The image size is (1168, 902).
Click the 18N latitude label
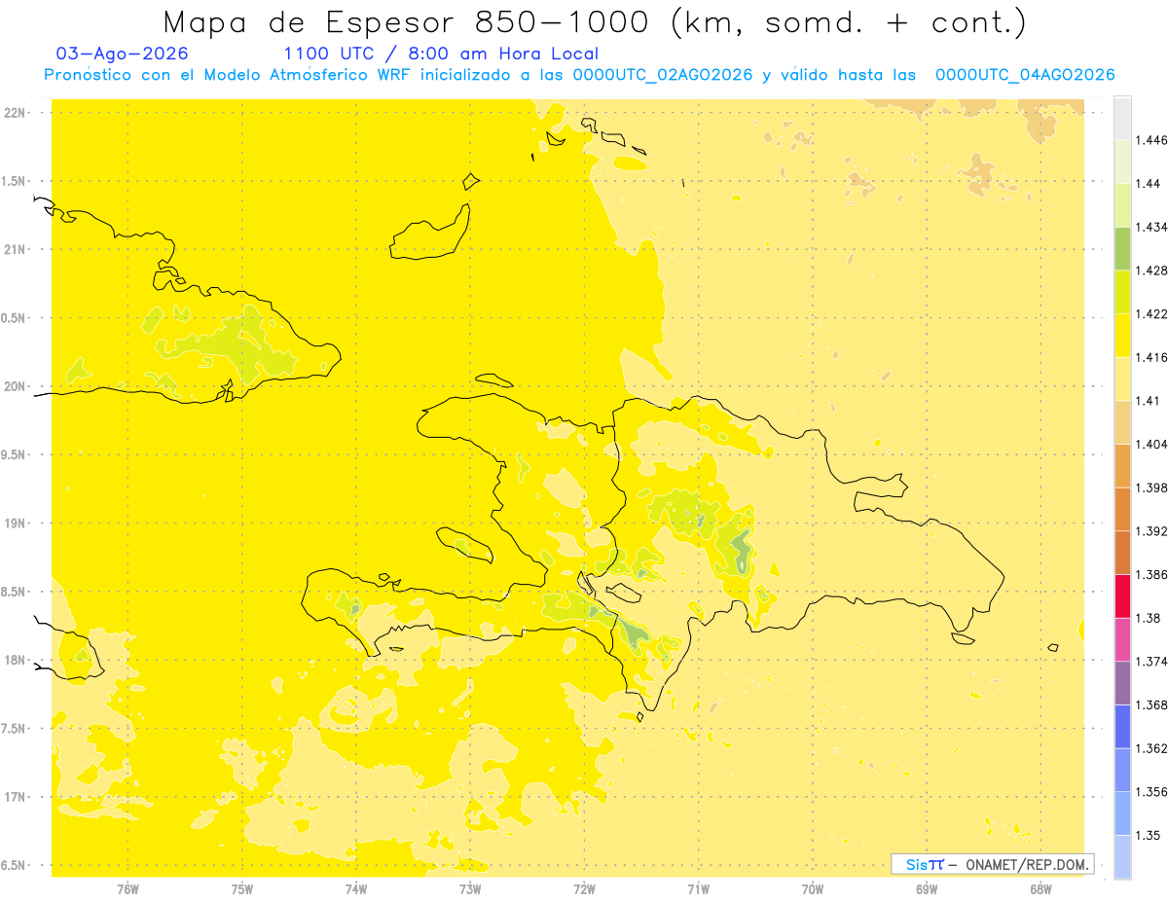click(x=15, y=660)
